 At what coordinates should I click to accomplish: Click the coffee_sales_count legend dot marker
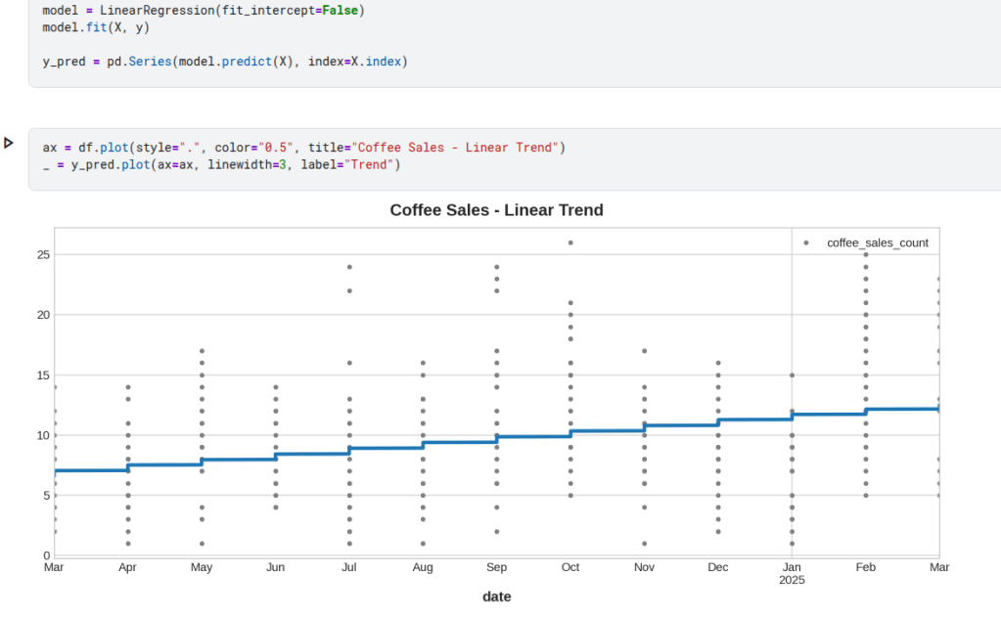click(x=805, y=243)
